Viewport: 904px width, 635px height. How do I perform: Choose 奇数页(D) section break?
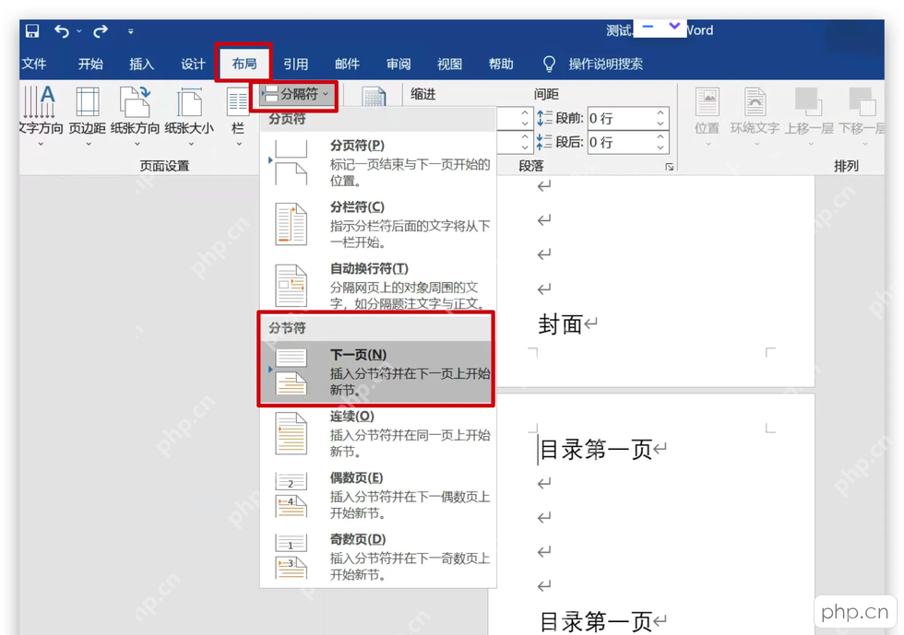click(x=378, y=558)
